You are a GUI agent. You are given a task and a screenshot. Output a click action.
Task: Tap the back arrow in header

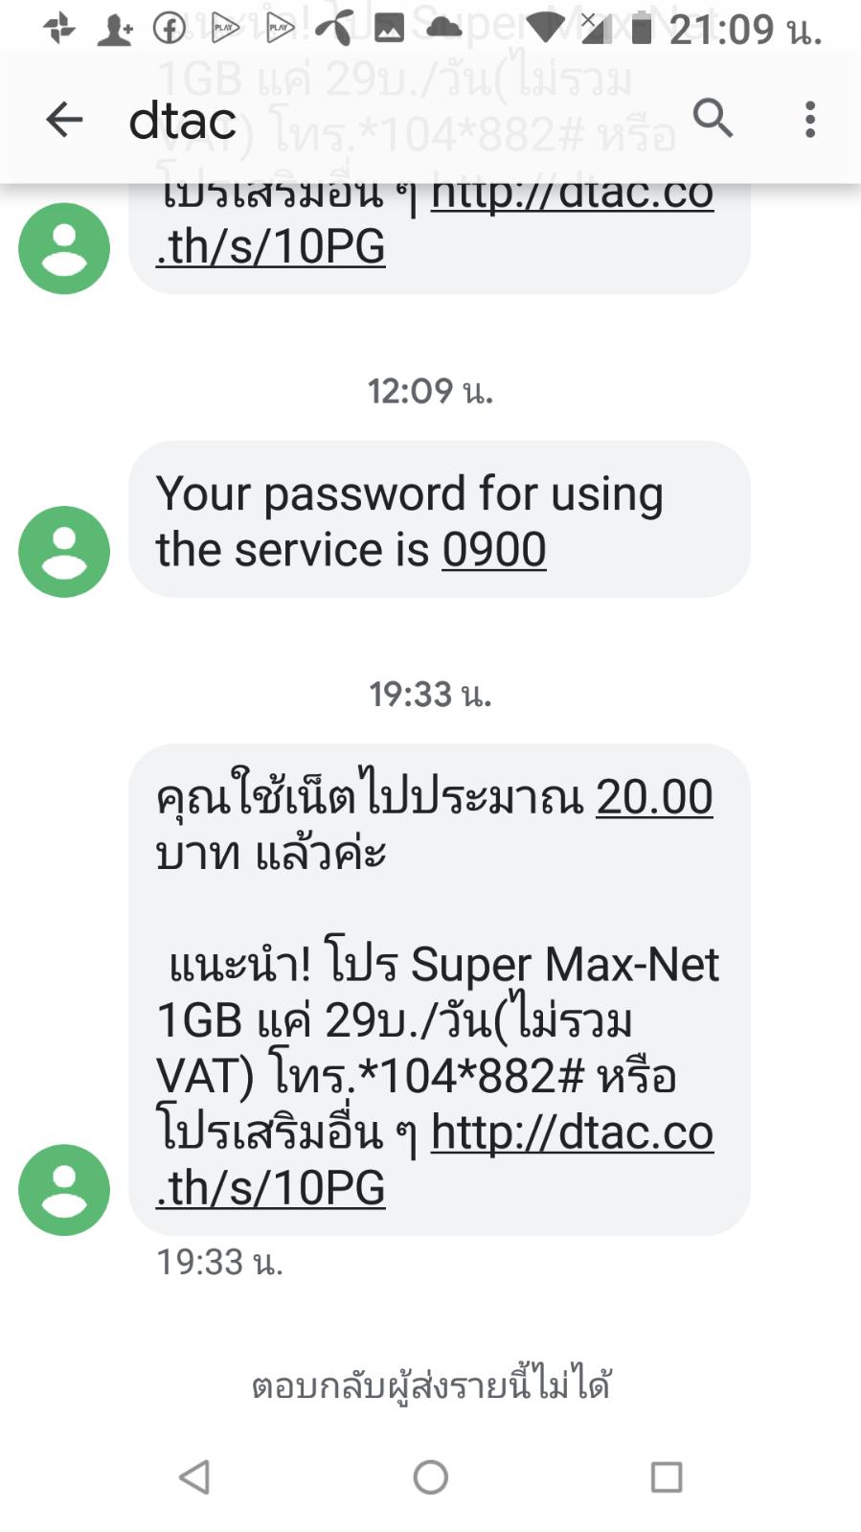tap(64, 121)
